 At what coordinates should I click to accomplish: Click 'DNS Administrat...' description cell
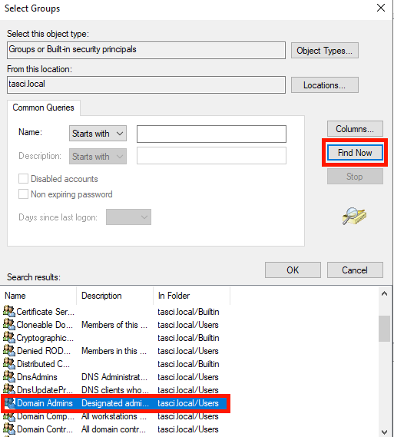coord(114,377)
